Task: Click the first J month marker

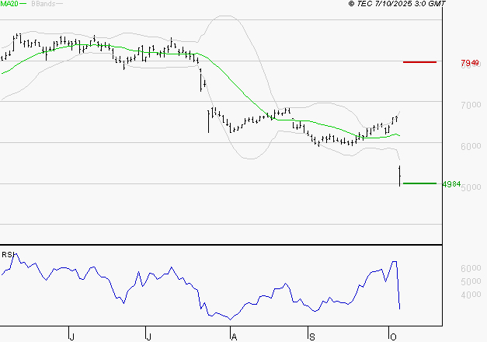Action: click(x=72, y=337)
